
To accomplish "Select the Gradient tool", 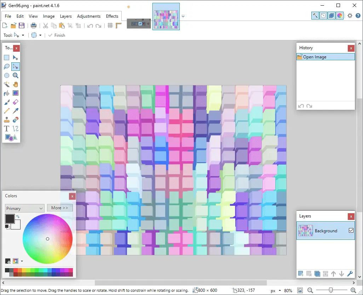I will pyautogui.click(x=16, y=93).
